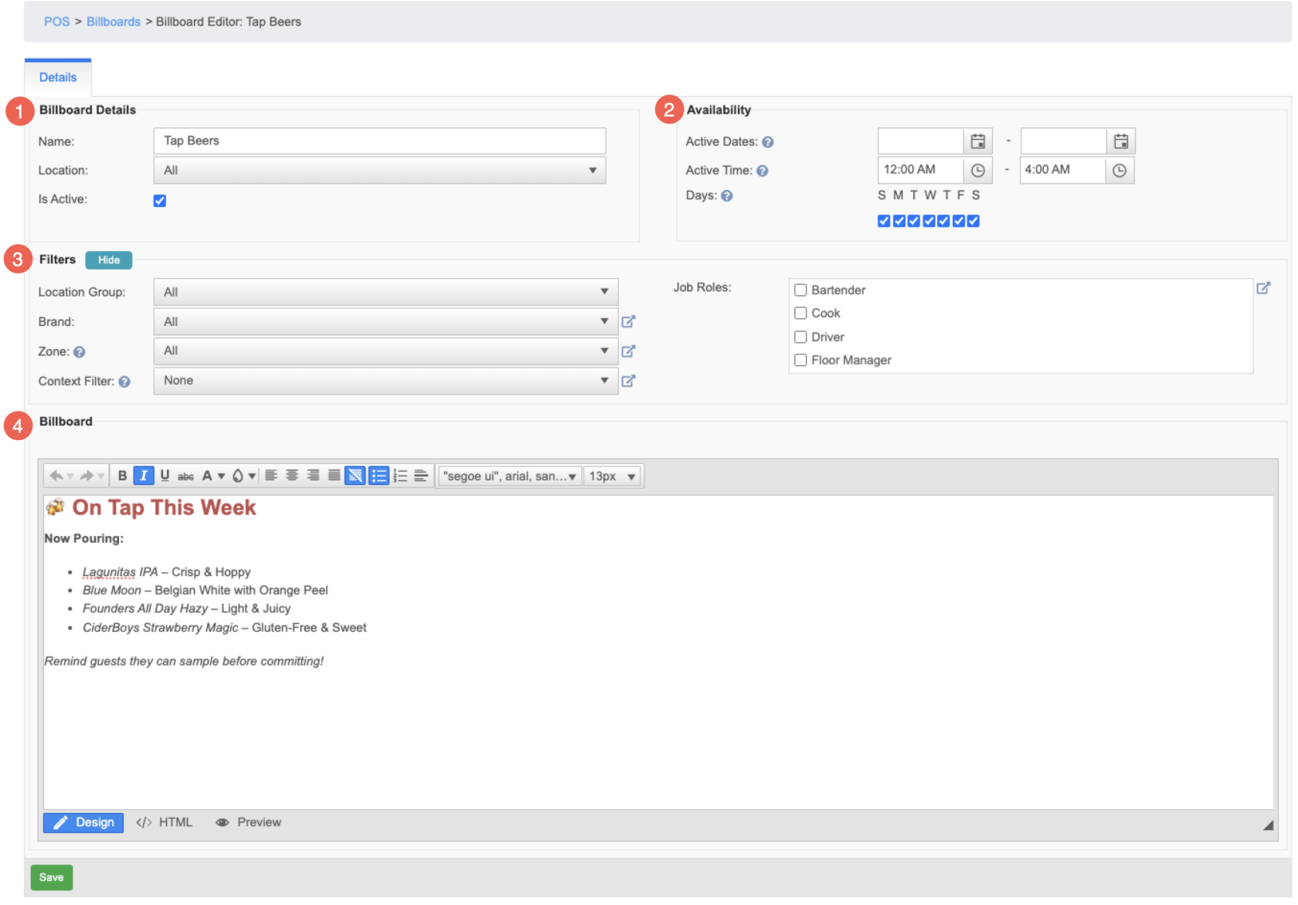
Task: Center align the text
Action: point(292,476)
